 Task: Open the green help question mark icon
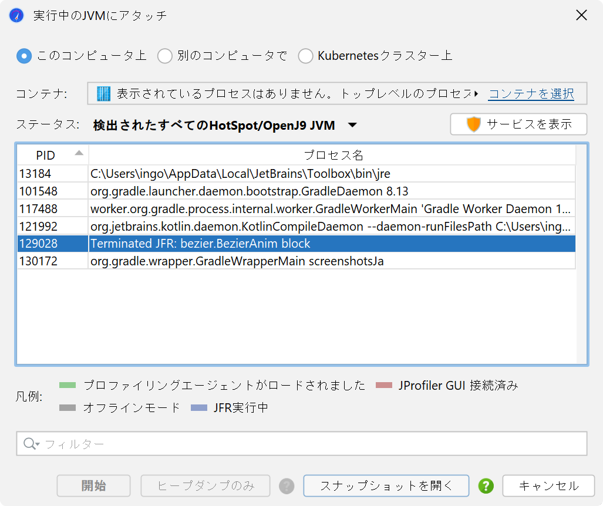coord(486,485)
